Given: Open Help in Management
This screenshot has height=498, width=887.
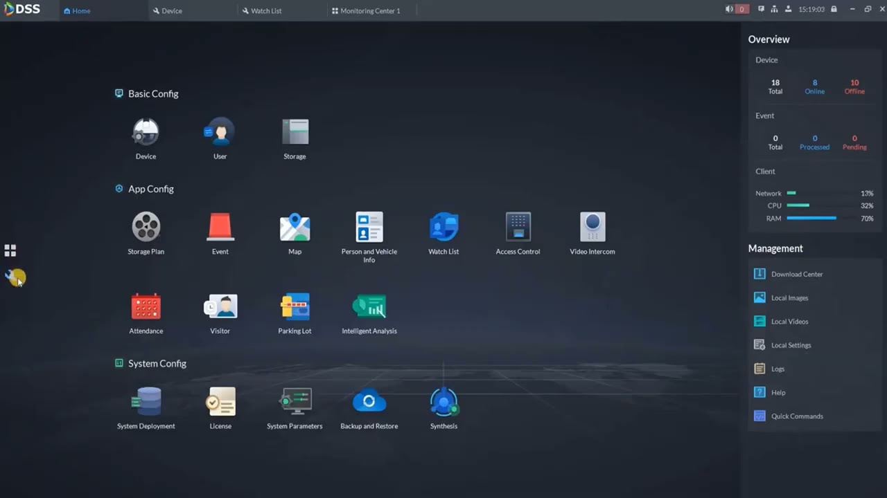Looking at the screenshot, I should pyautogui.click(x=814, y=392).
